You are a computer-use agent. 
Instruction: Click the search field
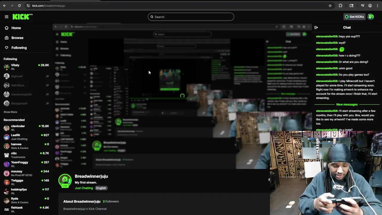coord(191,17)
